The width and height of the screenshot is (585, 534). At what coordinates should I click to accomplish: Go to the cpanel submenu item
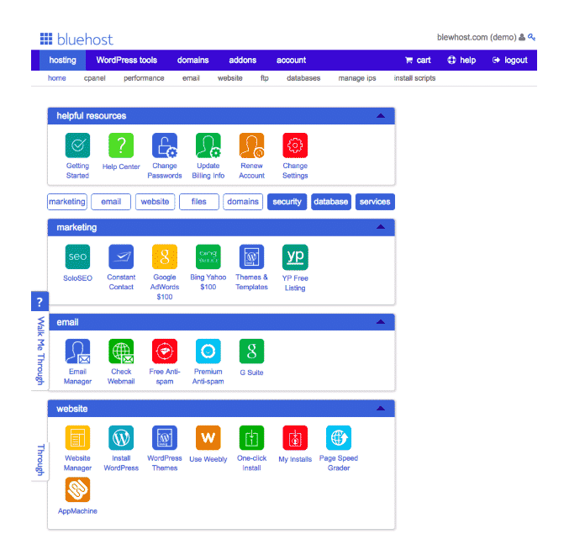point(94,78)
